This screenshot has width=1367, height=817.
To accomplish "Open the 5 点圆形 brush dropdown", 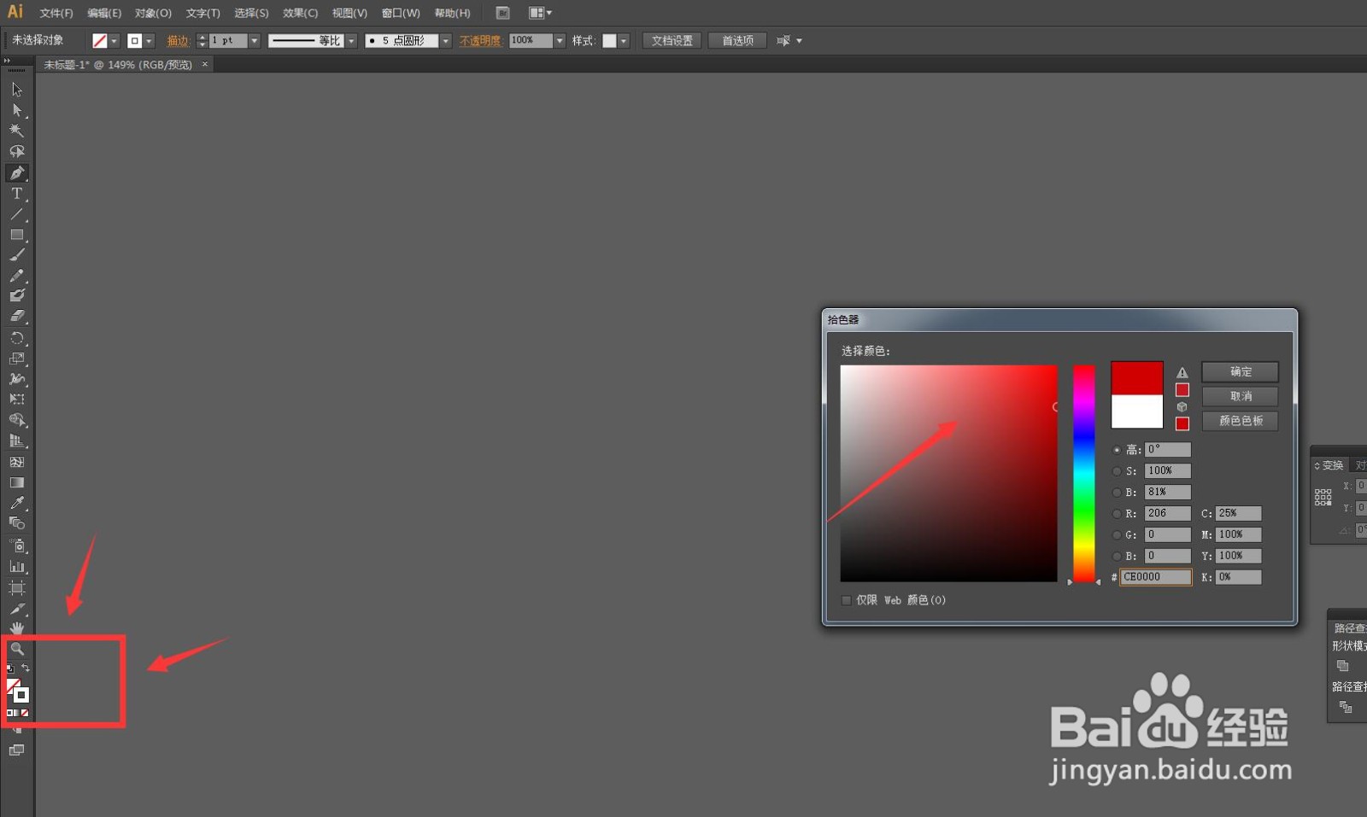I will [445, 41].
